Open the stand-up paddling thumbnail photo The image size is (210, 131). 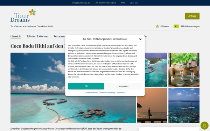point(184,105)
